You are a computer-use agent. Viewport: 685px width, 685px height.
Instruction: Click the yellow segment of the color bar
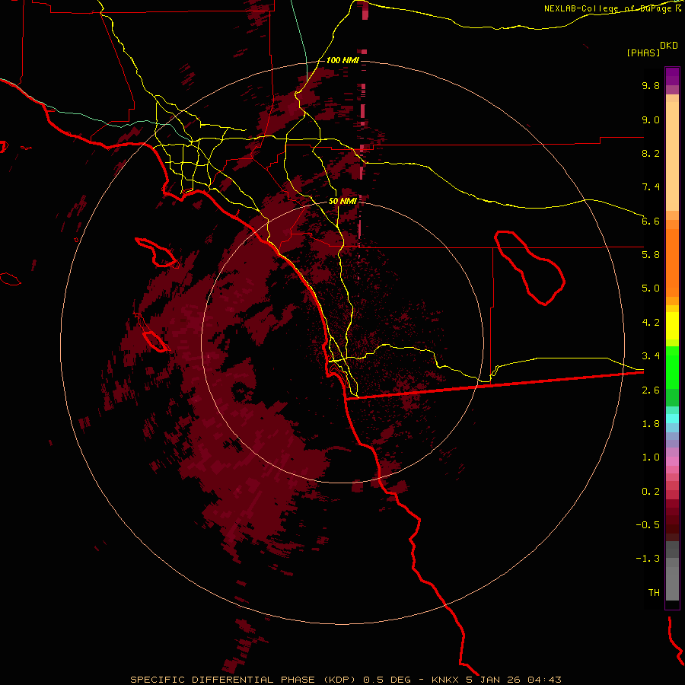coord(672,326)
